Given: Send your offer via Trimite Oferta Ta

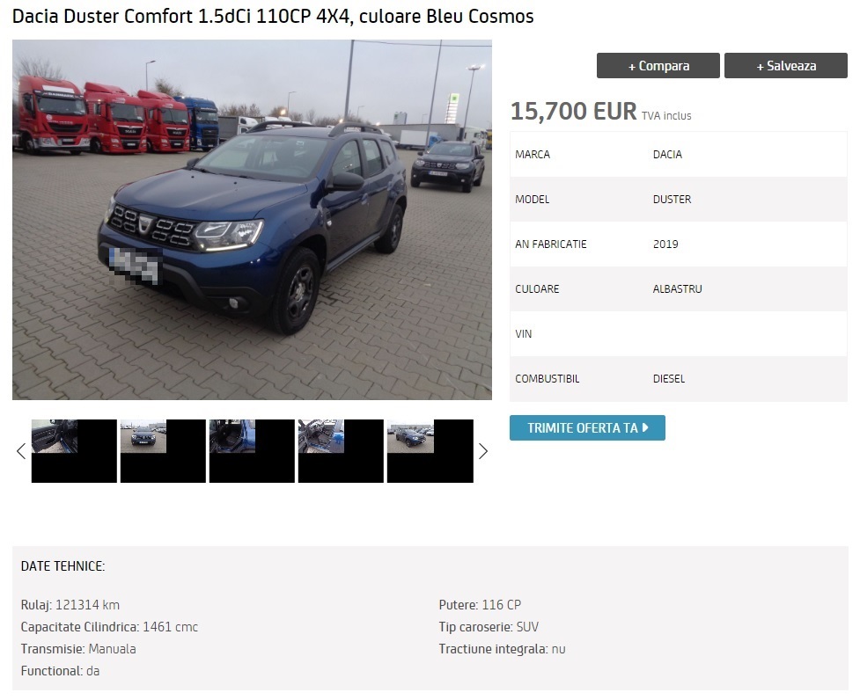Looking at the screenshot, I should point(587,427).
